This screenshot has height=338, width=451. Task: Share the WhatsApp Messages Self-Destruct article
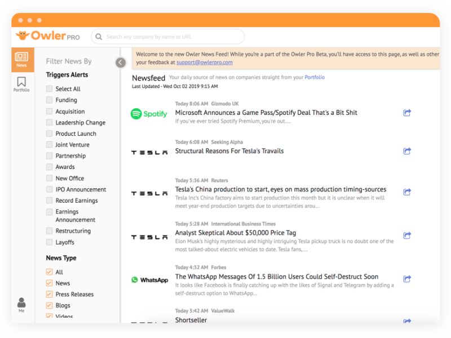[407, 278]
